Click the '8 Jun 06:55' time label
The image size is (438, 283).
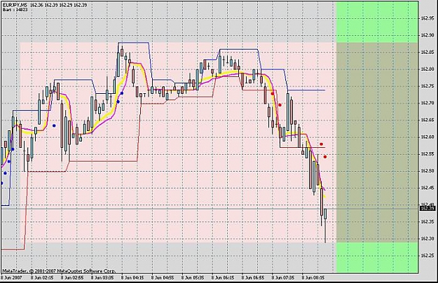(253, 277)
